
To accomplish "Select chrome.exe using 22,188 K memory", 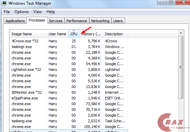I will click(69, 52).
